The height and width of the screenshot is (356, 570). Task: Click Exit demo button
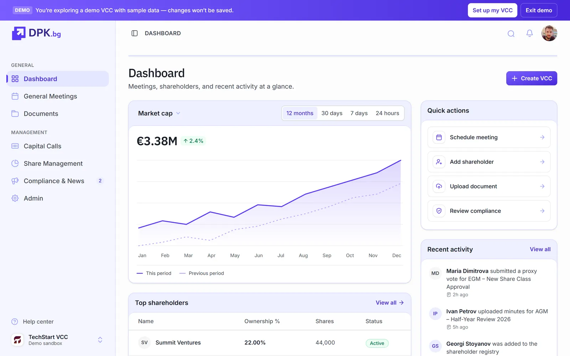(x=539, y=10)
